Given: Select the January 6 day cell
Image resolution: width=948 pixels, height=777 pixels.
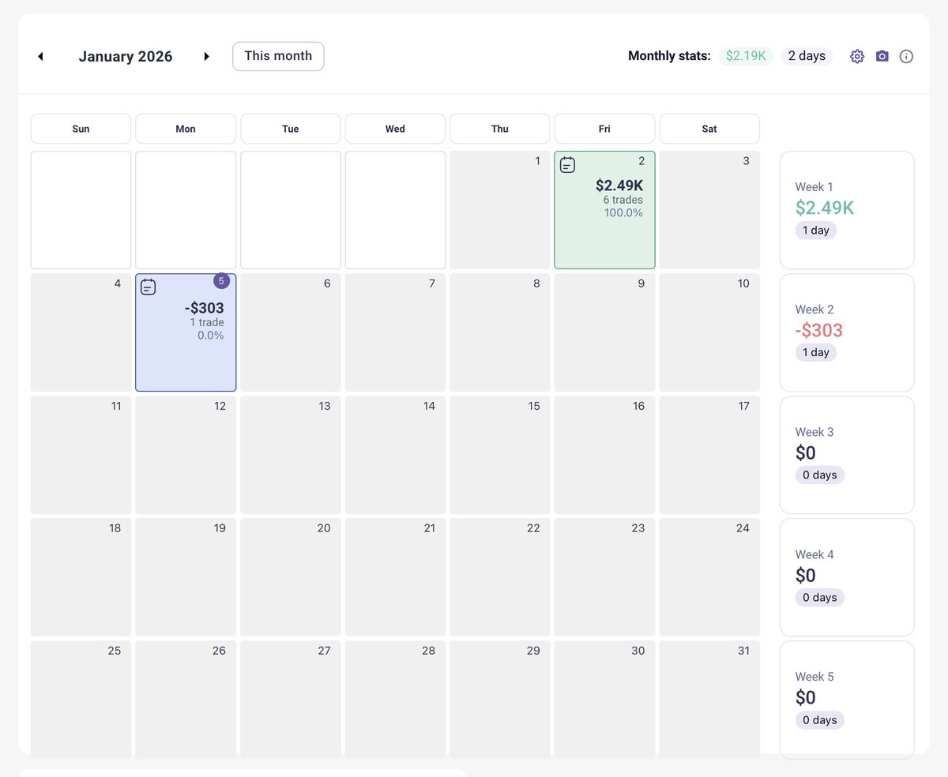Looking at the screenshot, I should [x=291, y=332].
